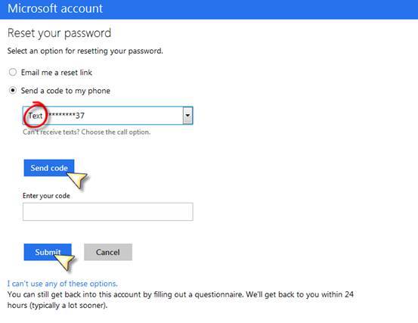Image resolution: width=418 pixels, height=323 pixels.
Task: Expand the phone number dropdown arrow
Action: pos(187,116)
